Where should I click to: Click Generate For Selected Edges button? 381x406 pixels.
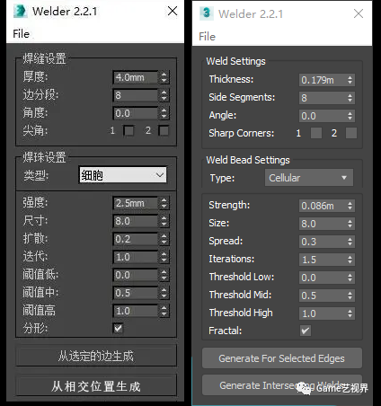coord(282,358)
